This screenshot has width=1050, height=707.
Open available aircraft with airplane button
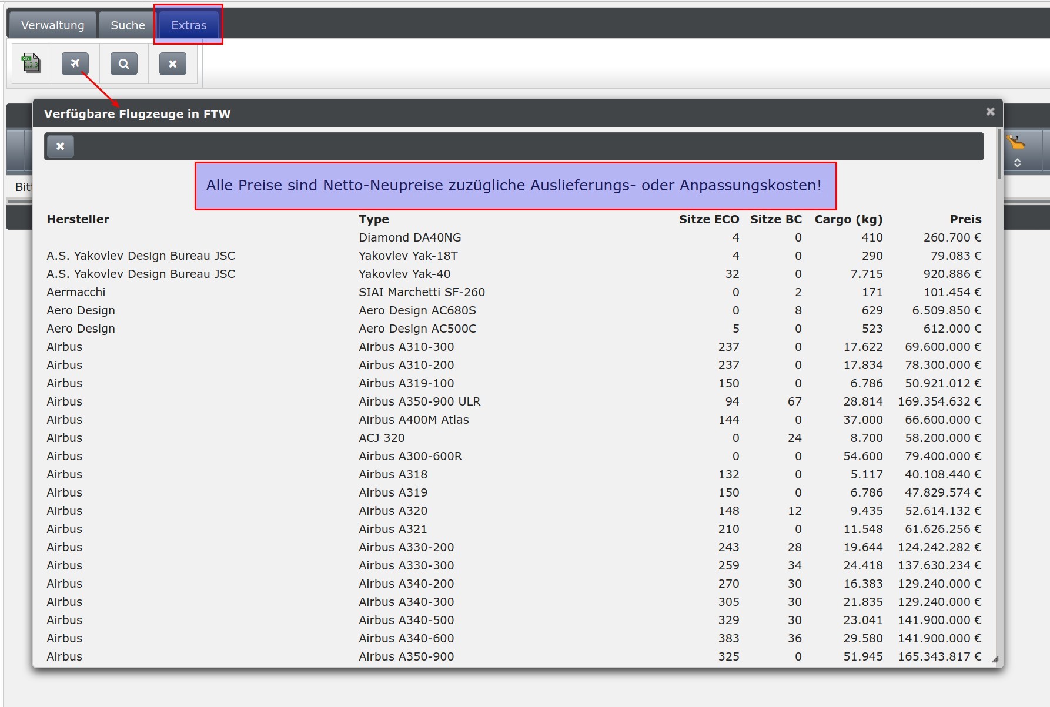click(x=75, y=63)
